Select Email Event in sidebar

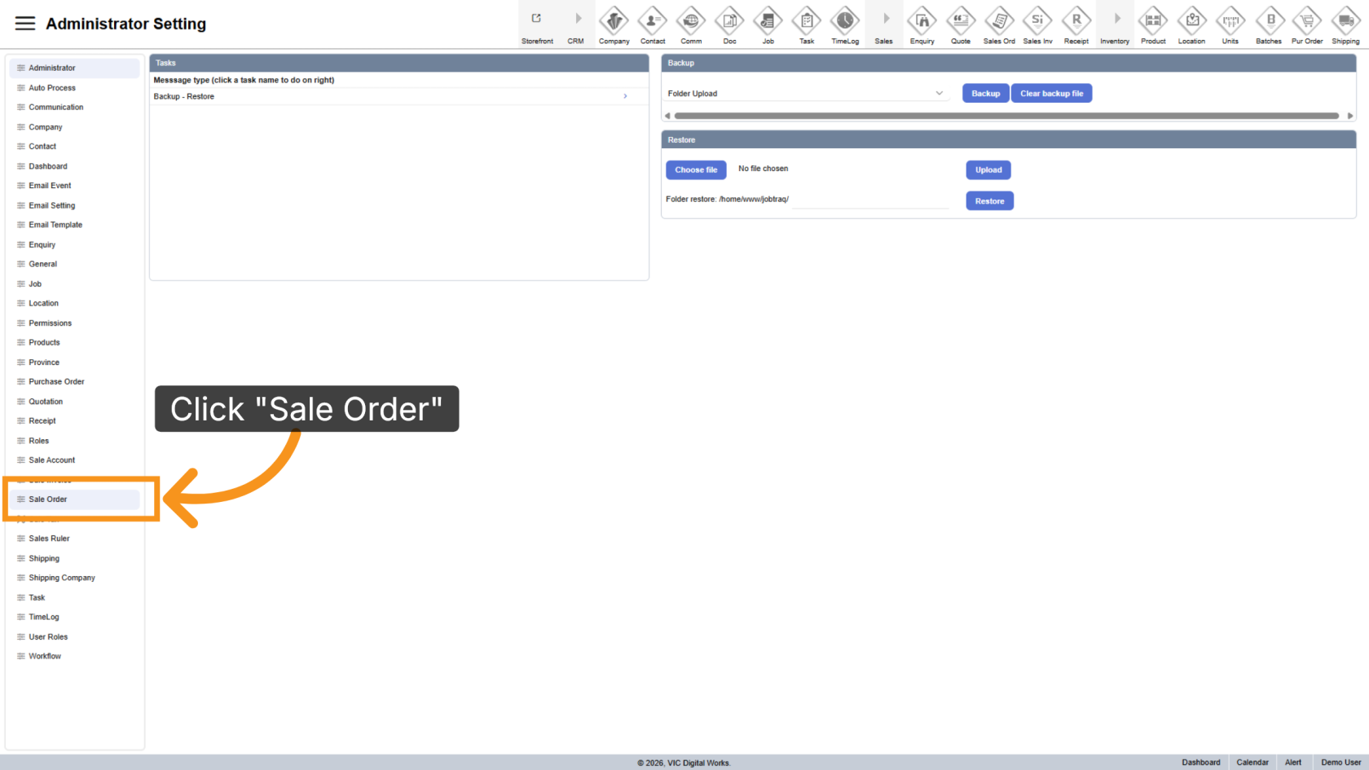pyautogui.click(x=74, y=186)
